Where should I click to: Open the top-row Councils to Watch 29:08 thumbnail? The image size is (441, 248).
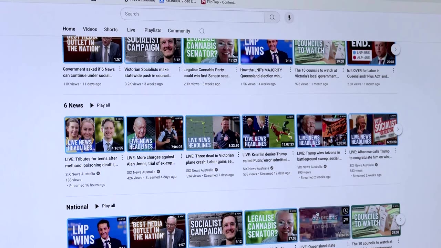click(320, 52)
